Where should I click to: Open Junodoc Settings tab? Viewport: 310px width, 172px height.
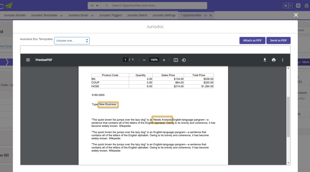pyautogui.click(x=164, y=15)
